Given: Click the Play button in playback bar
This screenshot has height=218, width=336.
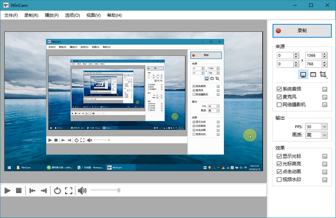Looking at the screenshot, I should pyautogui.click(x=8, y=191).
